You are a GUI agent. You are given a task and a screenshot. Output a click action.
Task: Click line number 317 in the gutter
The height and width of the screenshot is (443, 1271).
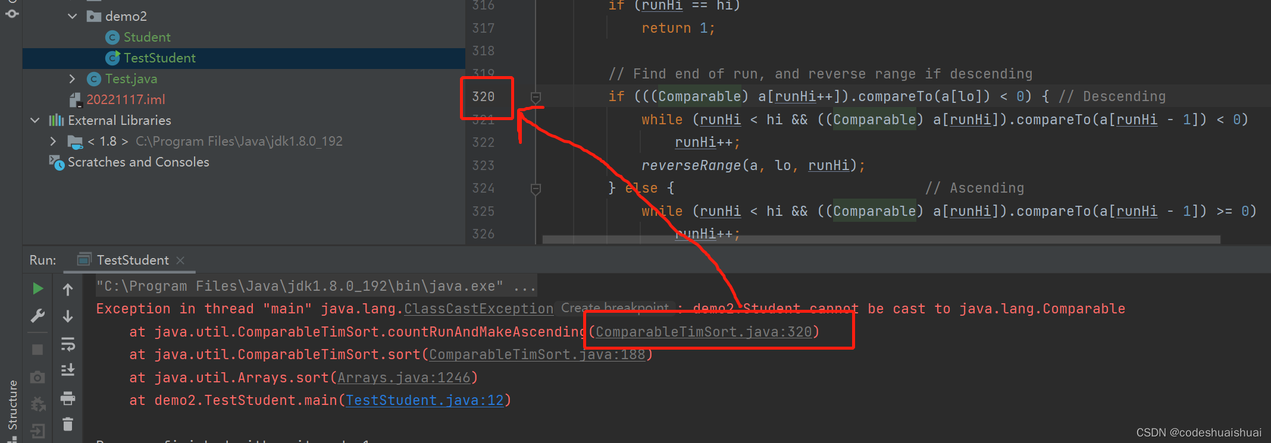click(483, 28)
